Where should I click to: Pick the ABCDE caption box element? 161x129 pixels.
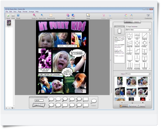click(x=39, y=100)
